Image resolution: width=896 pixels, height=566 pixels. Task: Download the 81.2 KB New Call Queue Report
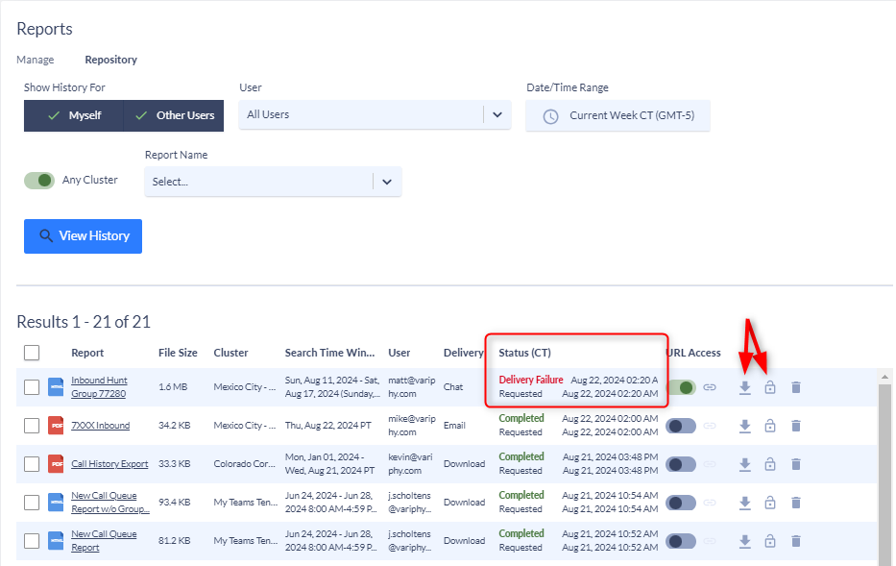click(x=744, y=541)
